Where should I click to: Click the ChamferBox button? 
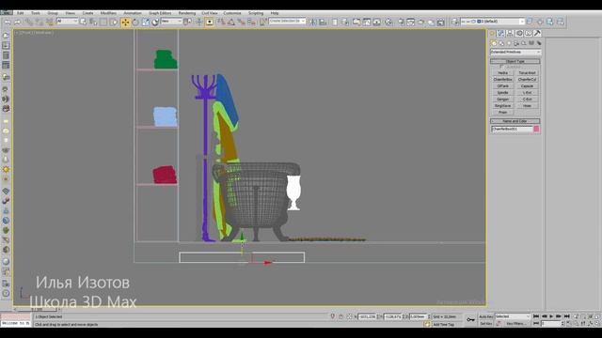(502, 79)
